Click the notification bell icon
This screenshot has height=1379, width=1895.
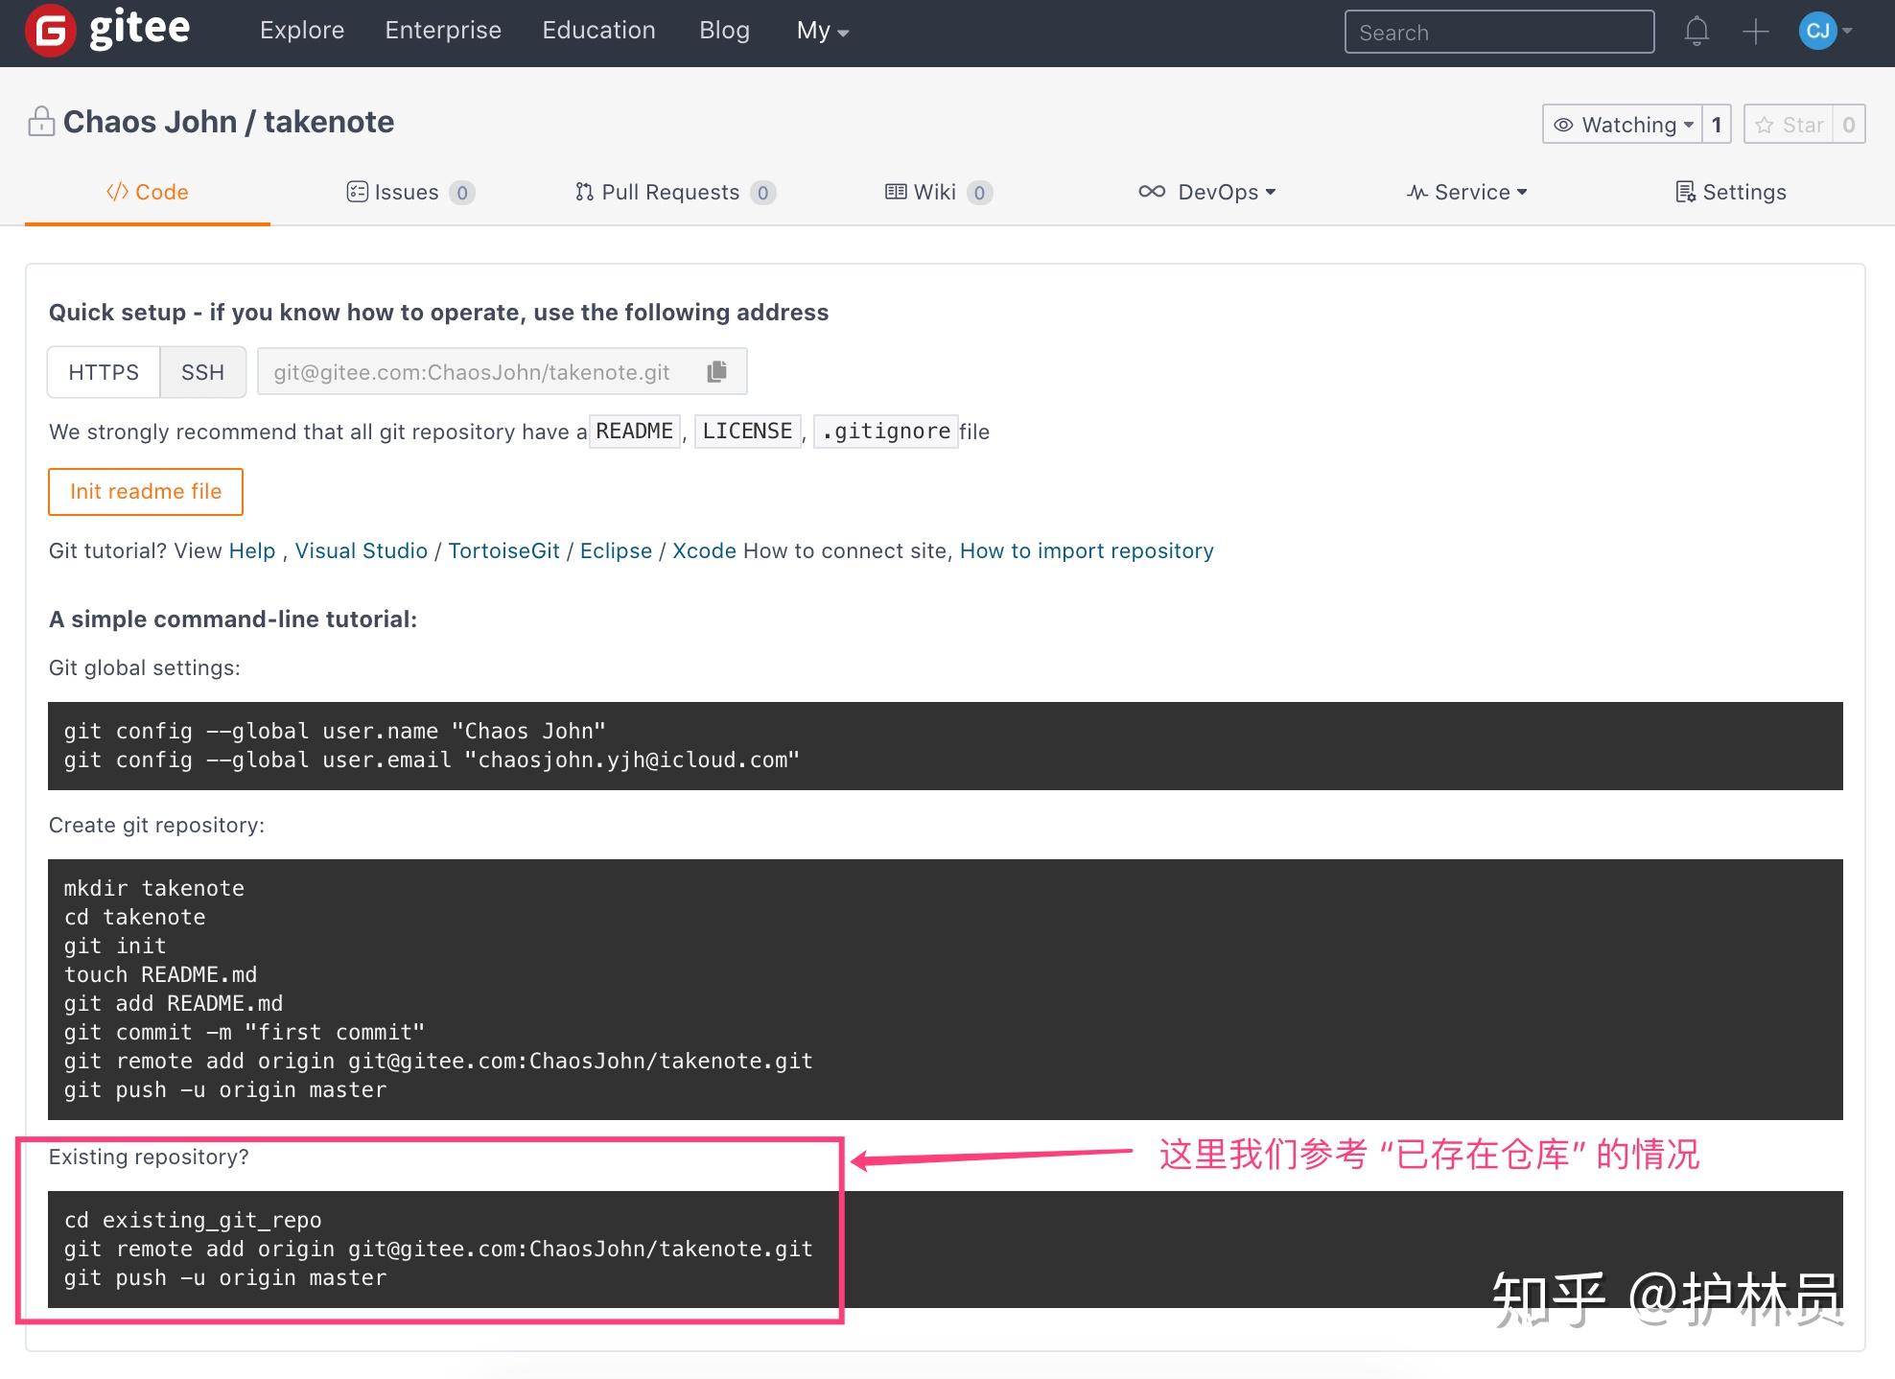tap(1699, 30)
